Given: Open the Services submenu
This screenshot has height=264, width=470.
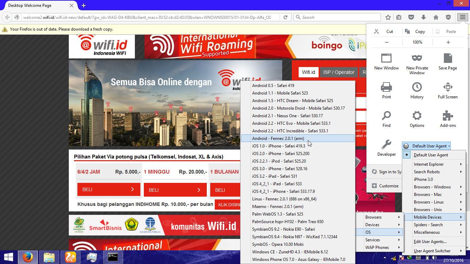Looking at the screenshot, I should click(378, 240).
